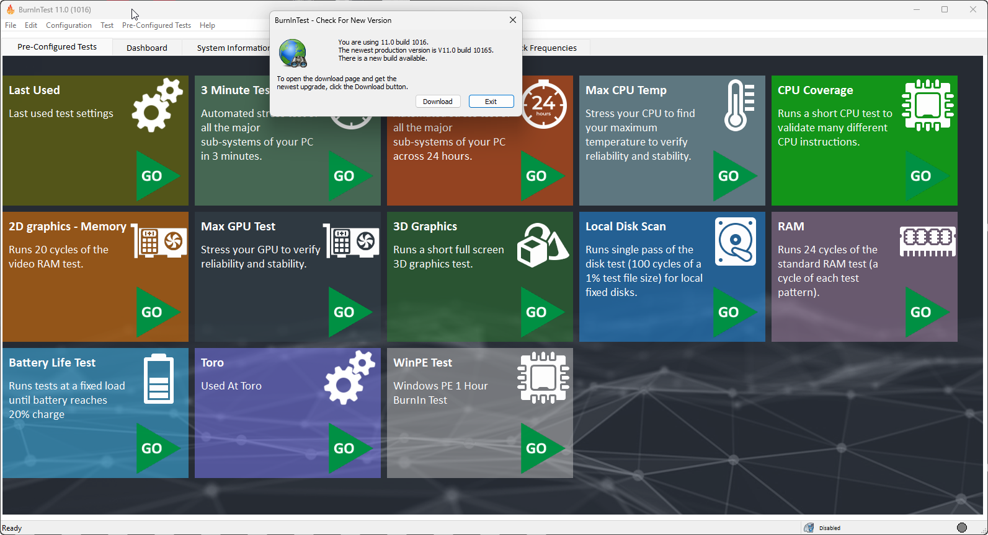The height and width of the screenshot is (535, 988).
Task: Click the Exit button in dialog
Action: (491, 102)
